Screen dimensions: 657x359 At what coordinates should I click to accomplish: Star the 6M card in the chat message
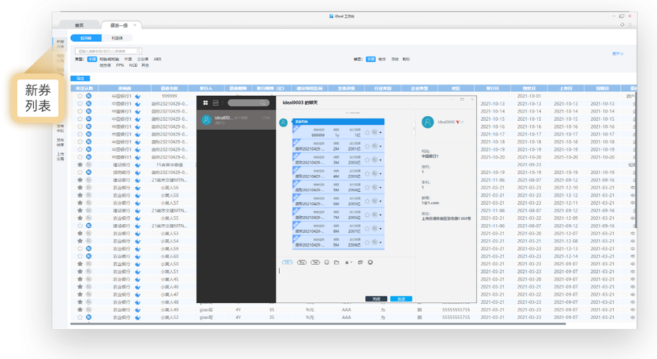(x=367, y=201)
